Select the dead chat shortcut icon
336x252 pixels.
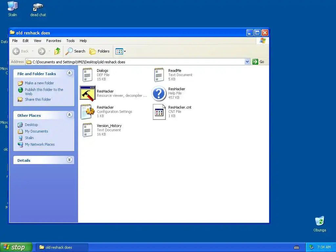(x=38, y=7)
